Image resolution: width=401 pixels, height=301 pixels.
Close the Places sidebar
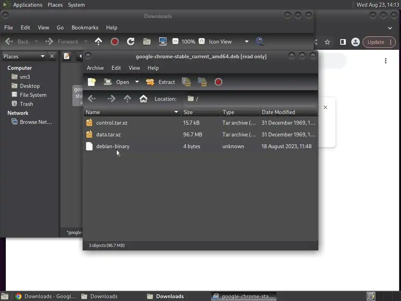[x=52, y=56]
